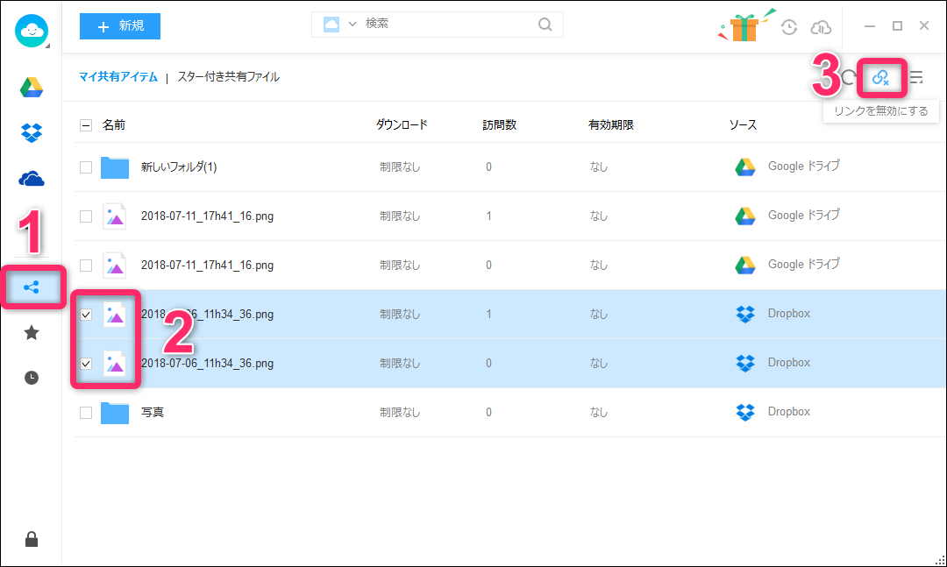Open starred files via the star icon
947x567 pixels.
click(32, 332)
